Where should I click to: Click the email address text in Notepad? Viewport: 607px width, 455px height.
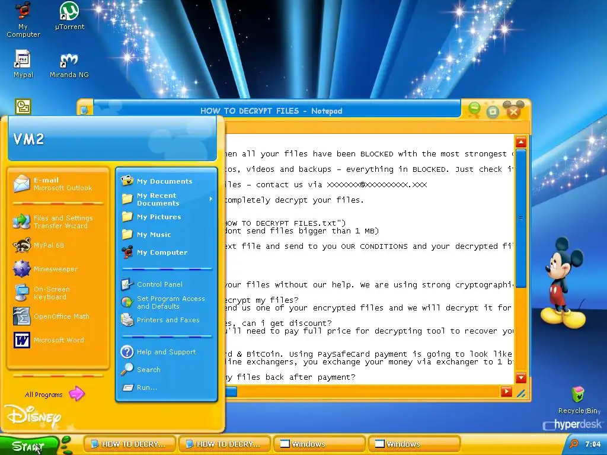click(x=376, y=185)
